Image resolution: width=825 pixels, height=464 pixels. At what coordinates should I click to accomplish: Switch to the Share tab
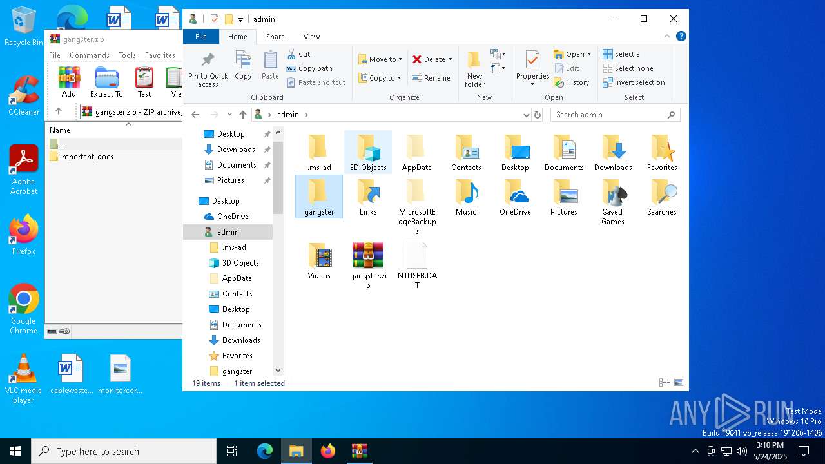coord(275,37)
